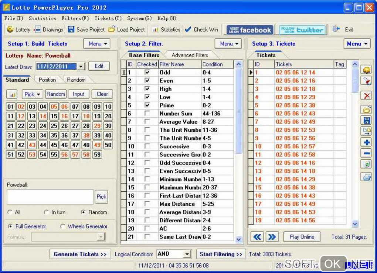The width and height of the screenshot is (377, 273).
Task: Open the Setup 3 Tickets Menu dropdown
Action: (x=357, y=44)
